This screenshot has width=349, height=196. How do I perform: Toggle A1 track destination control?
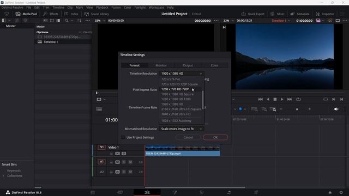tap(102, 162)
